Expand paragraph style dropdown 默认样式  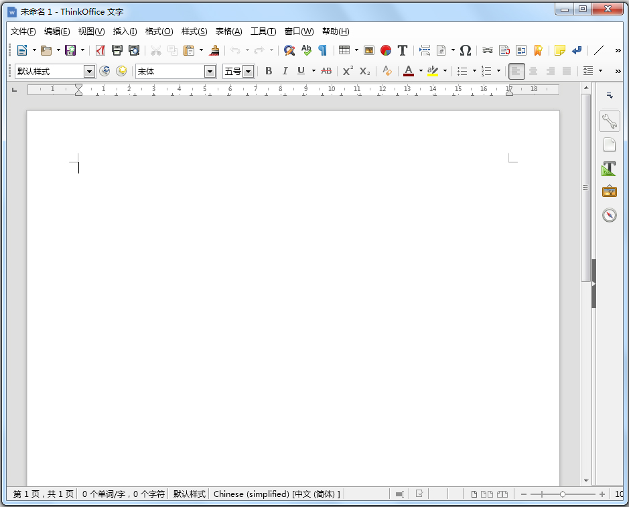click(x=89, y=72)
